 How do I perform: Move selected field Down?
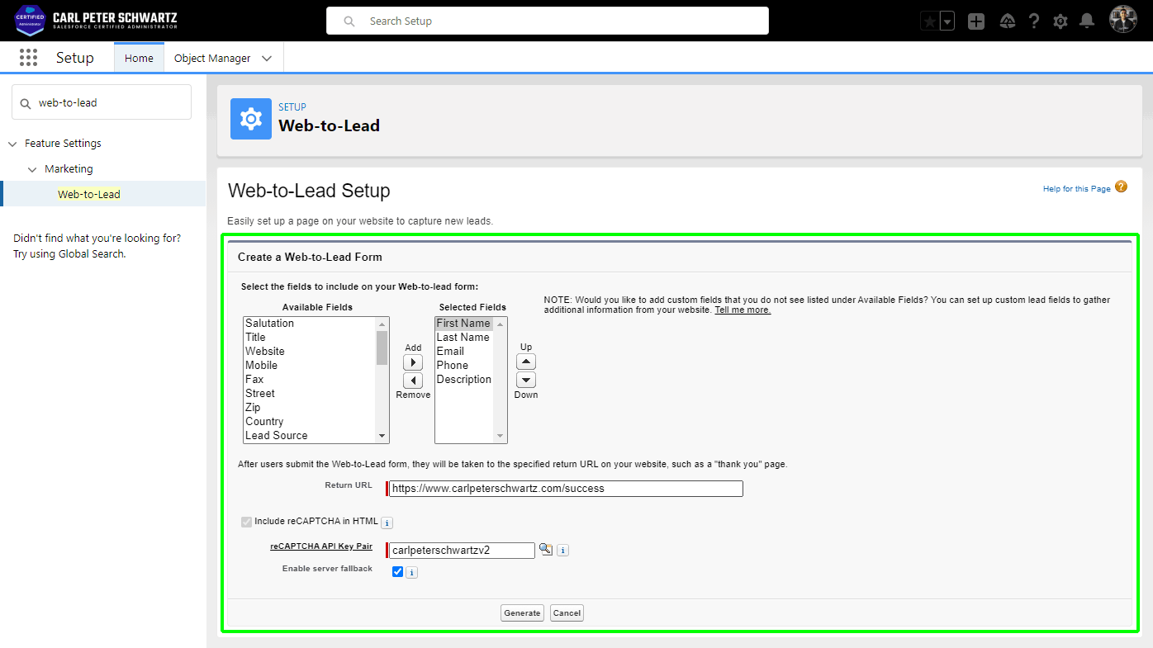tap(526, 380)
